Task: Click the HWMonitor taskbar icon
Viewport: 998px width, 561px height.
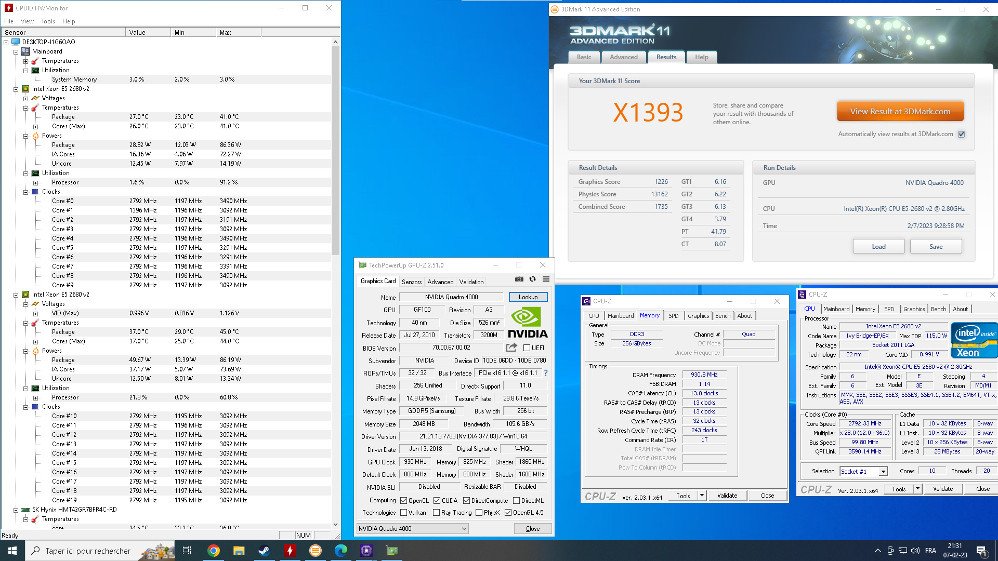Action: [290, 551]
